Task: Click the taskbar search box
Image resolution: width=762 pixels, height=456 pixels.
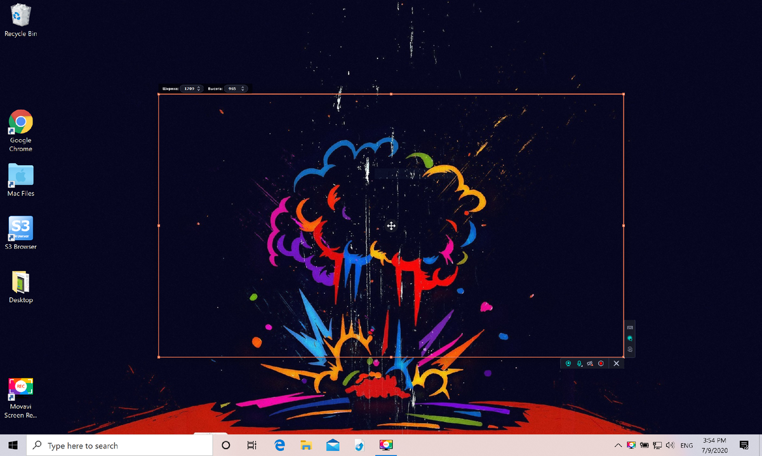Action: click(119, 445)
